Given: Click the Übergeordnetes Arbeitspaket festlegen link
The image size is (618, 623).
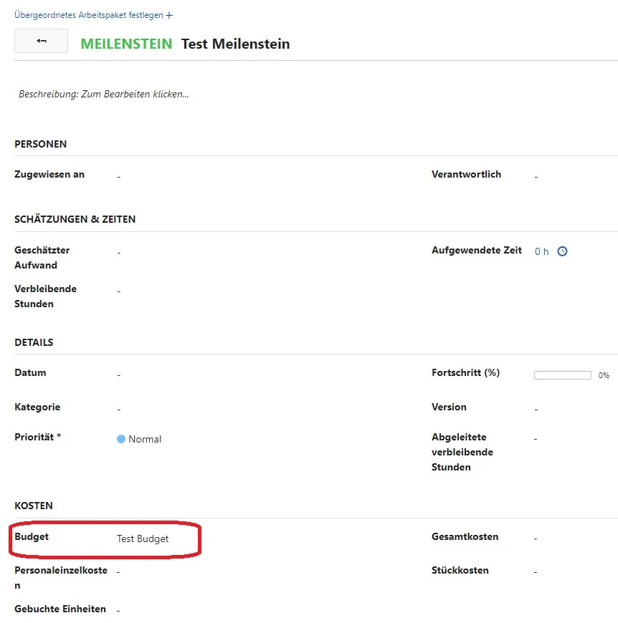Looking at the screenshot, I should click(x=83, y=14).
